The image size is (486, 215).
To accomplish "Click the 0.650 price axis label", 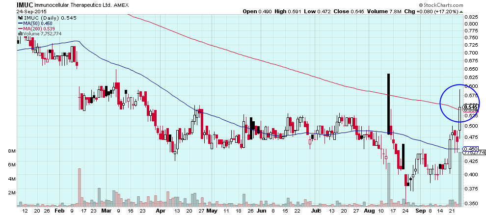I will (471, 68).
